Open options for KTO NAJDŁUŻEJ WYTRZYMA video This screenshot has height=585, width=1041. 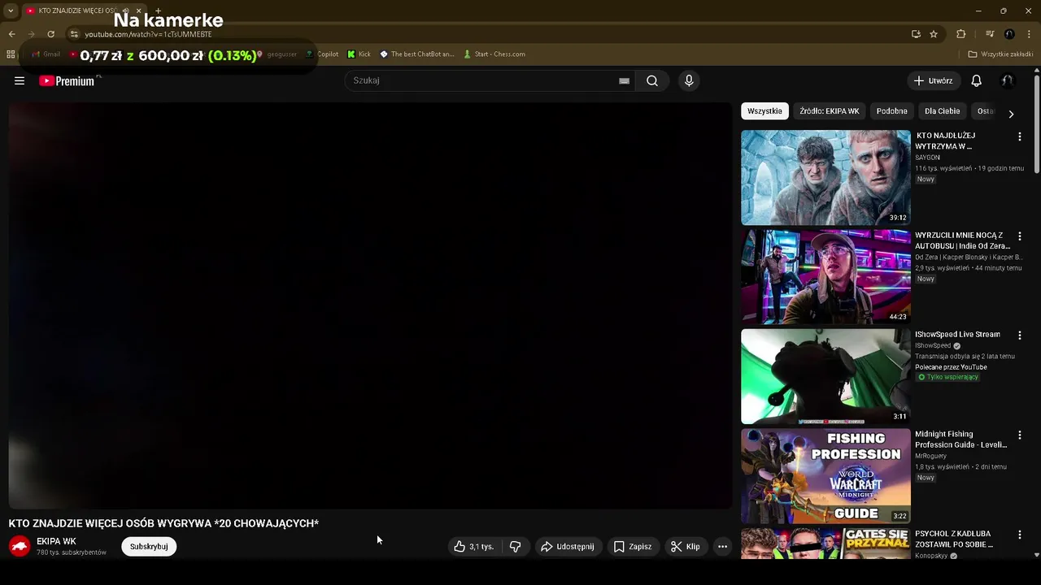[x=1019, y=136]
